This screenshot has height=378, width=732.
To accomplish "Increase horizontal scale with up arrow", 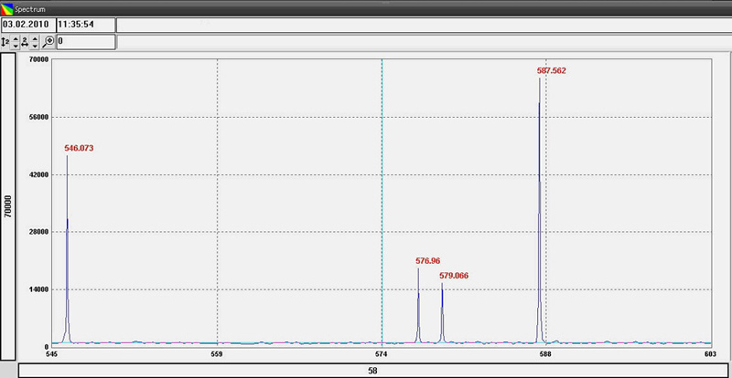I will [x=36, y=38].
